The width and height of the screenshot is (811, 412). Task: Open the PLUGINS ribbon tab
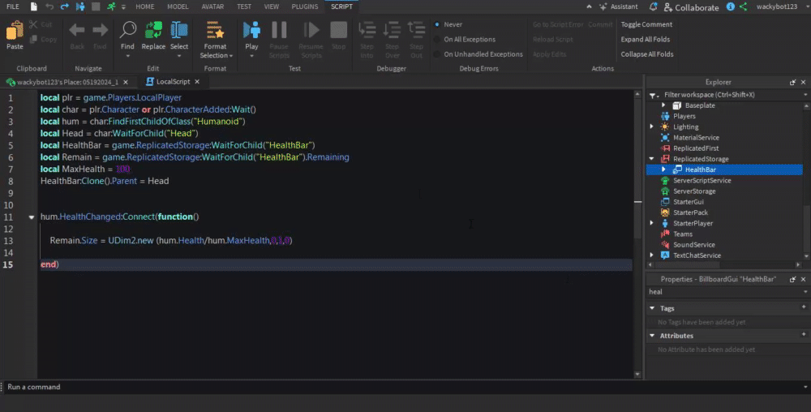[x=304, y=6]
